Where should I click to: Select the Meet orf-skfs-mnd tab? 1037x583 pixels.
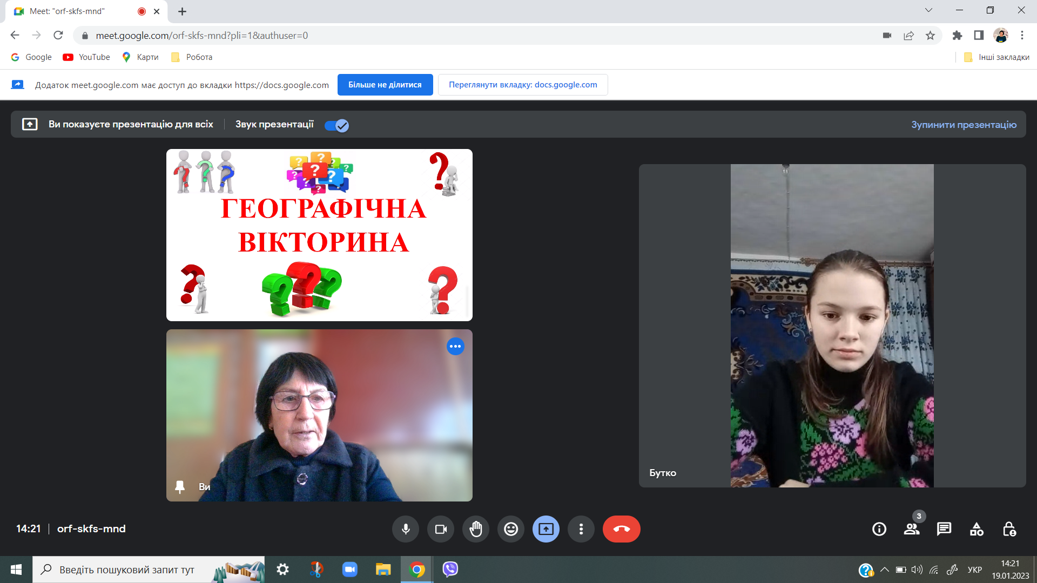coord(76,11)
